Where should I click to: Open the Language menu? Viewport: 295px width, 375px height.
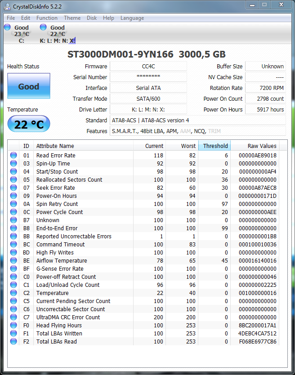click(x=132, y=18)
